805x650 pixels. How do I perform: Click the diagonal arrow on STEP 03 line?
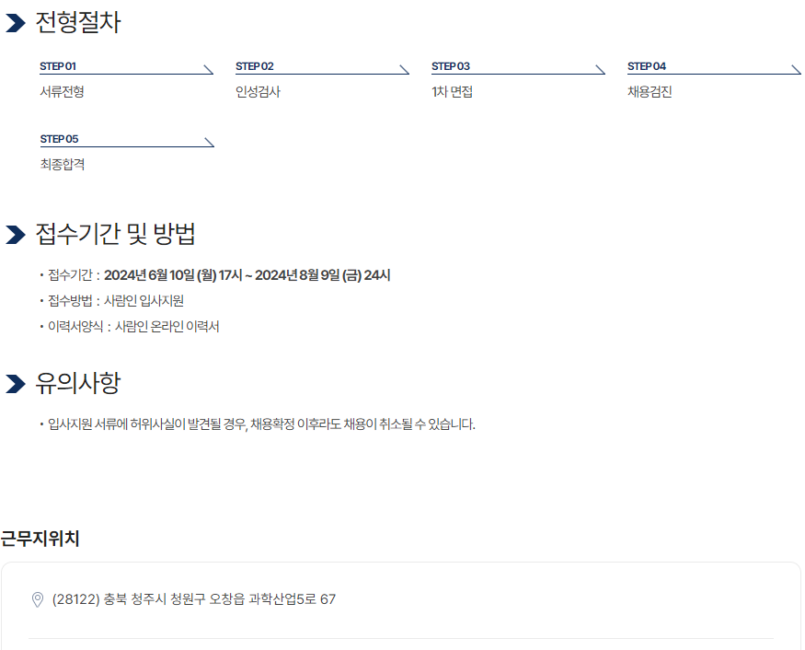(600, 69)
